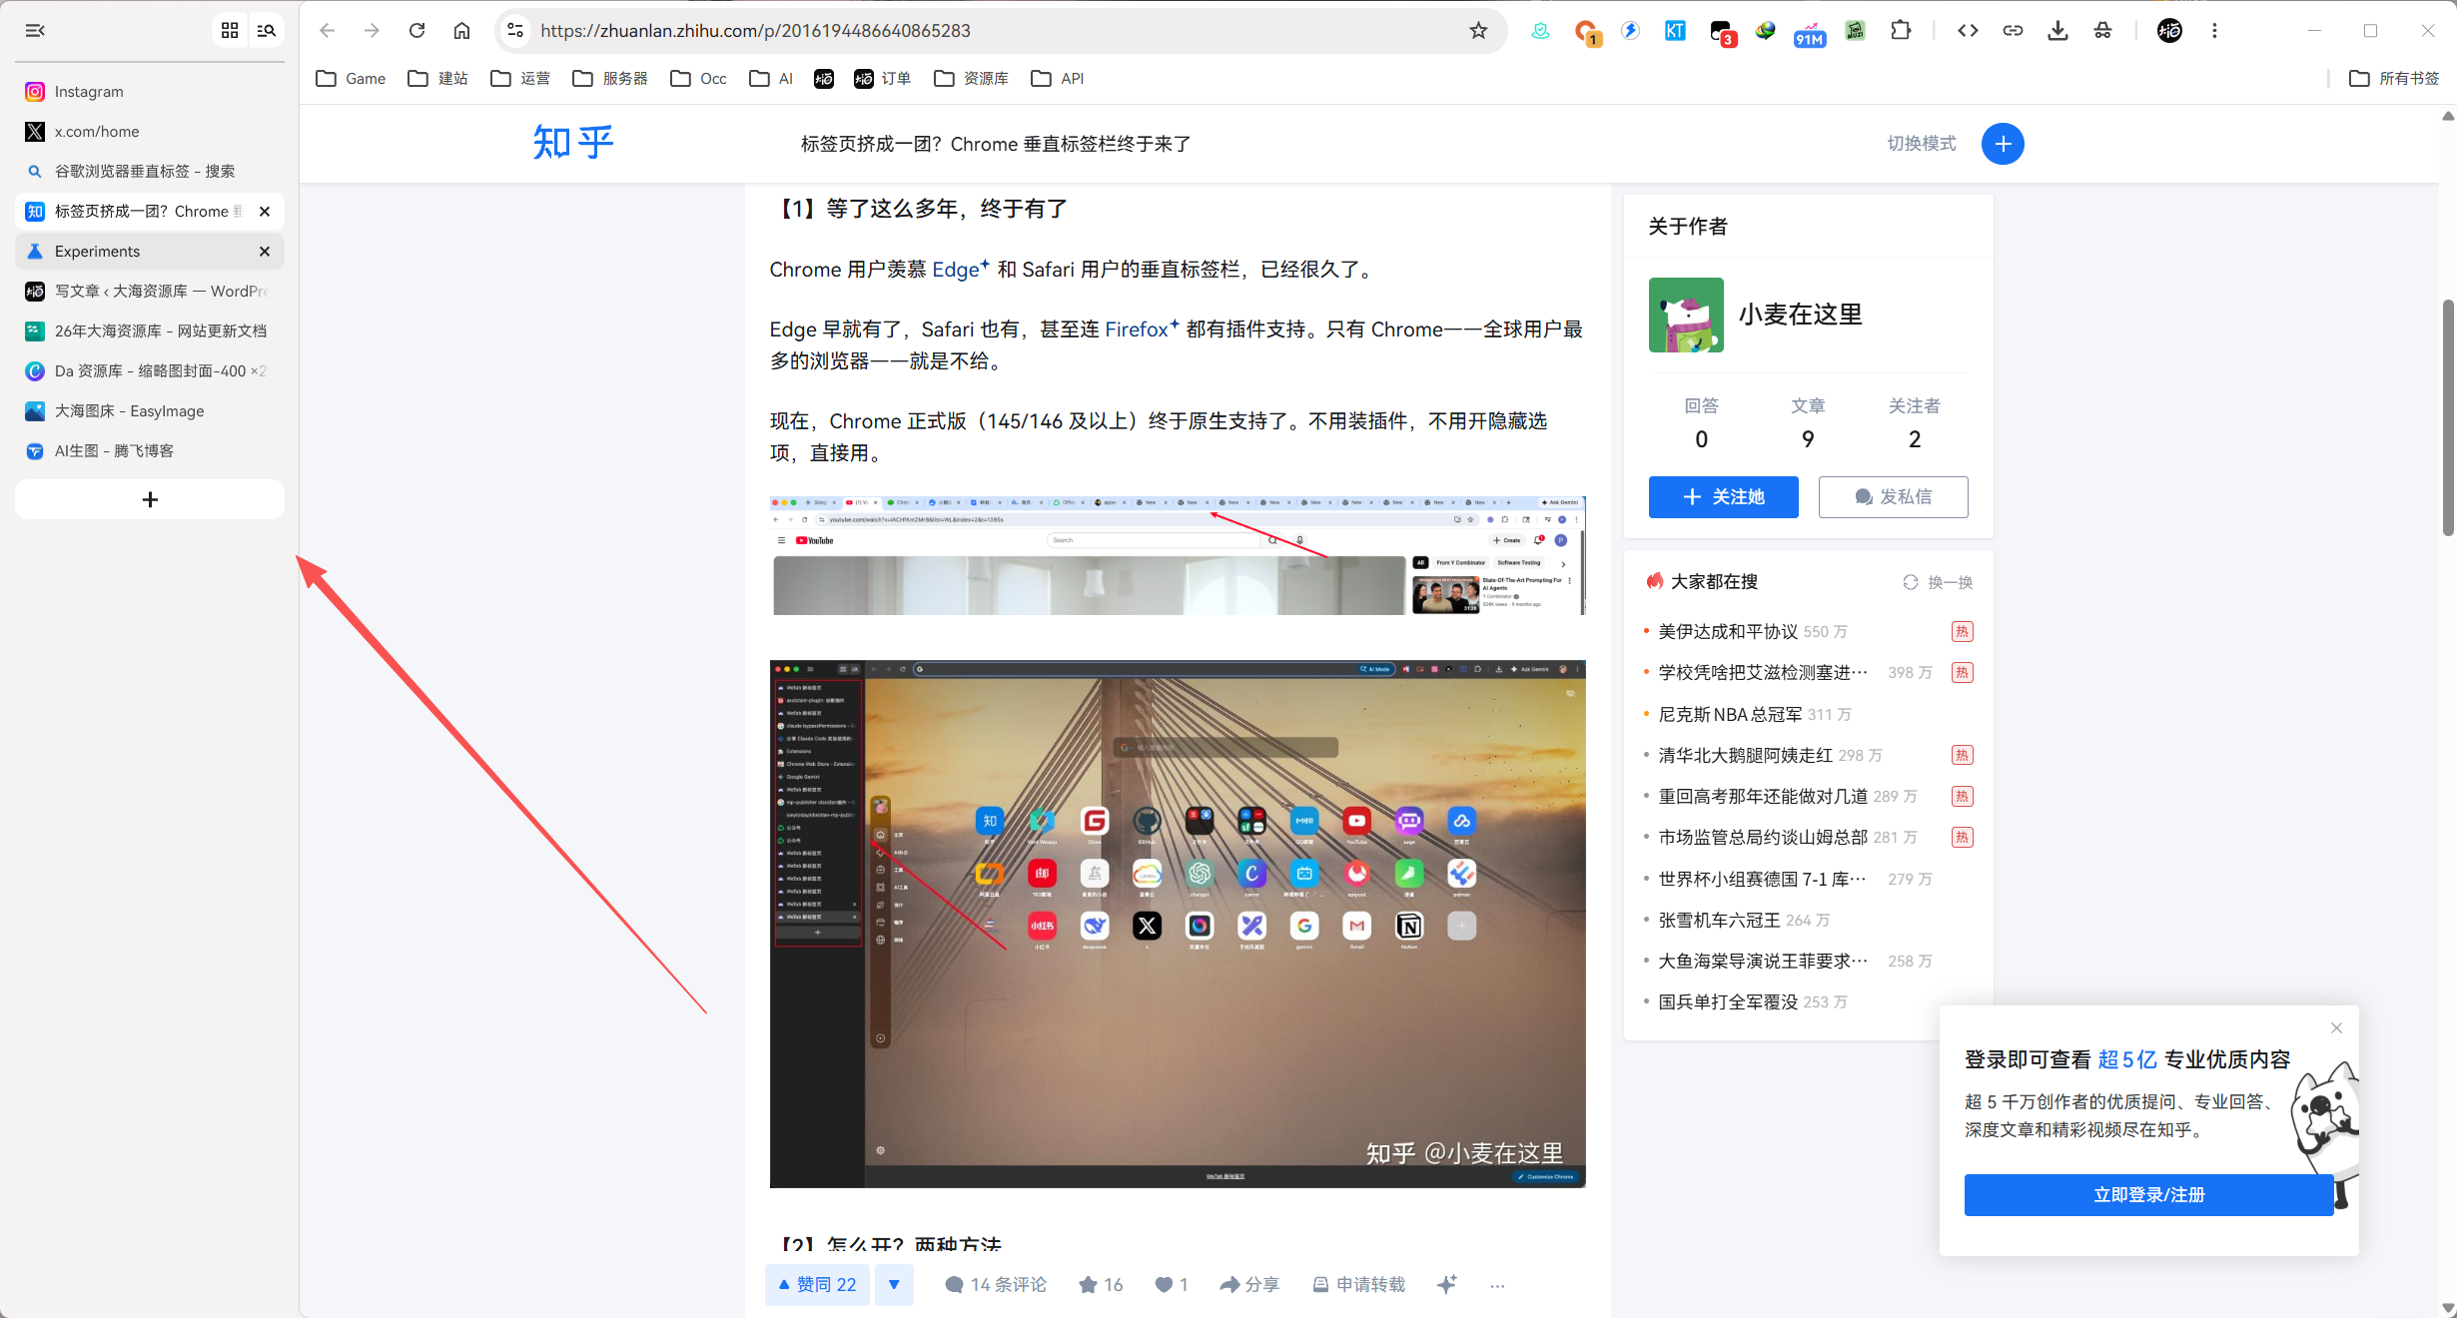The height and width of the screenshot is (1318, 2457).
Task: Share the article via 分享
Action: [1249, 1285]
